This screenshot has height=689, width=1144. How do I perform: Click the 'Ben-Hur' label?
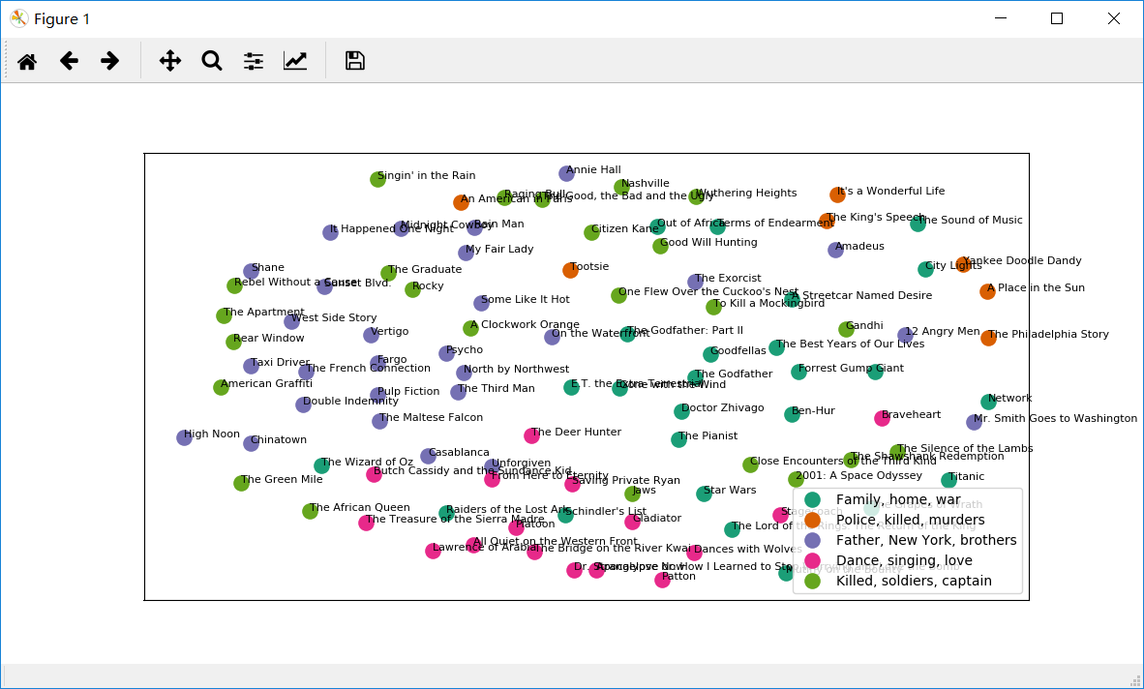pyautogui.click(x=813, y=410)
